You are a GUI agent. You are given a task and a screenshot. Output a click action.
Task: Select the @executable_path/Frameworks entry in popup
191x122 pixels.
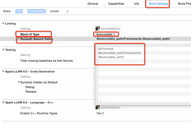click(x=120, y=53)
